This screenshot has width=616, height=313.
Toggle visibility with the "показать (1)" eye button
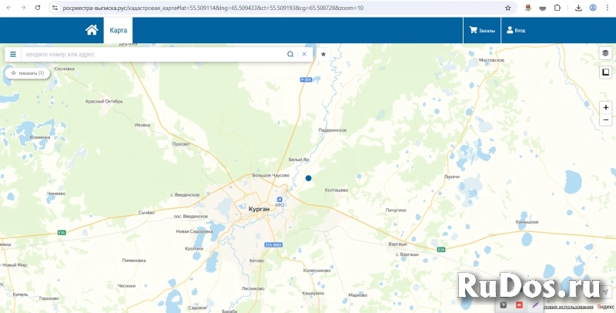pyautogui.click(x=28, y=72)
